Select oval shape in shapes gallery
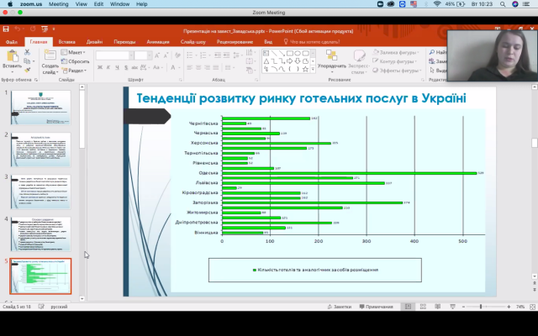 tap(298, 53)
